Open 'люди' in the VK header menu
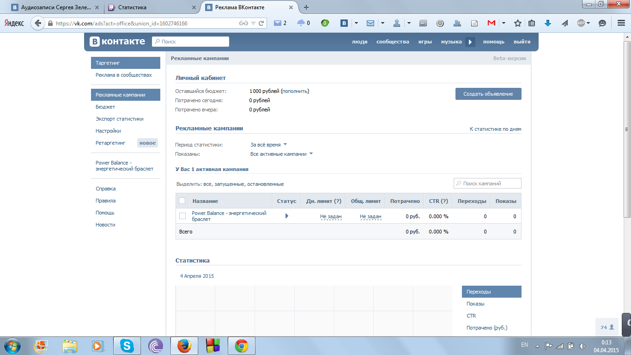631x355 pixels. tap(359, 42)
